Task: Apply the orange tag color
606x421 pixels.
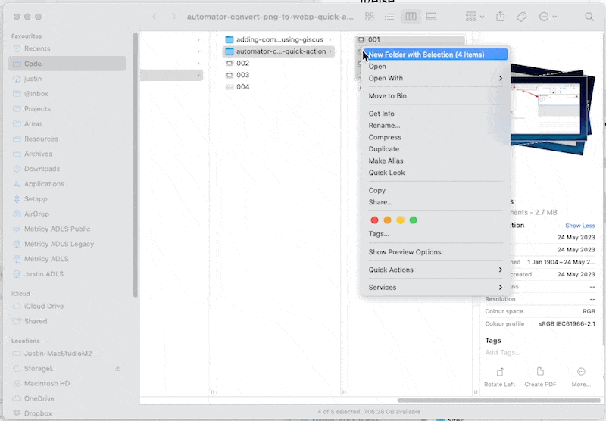Action: (387, 220)
